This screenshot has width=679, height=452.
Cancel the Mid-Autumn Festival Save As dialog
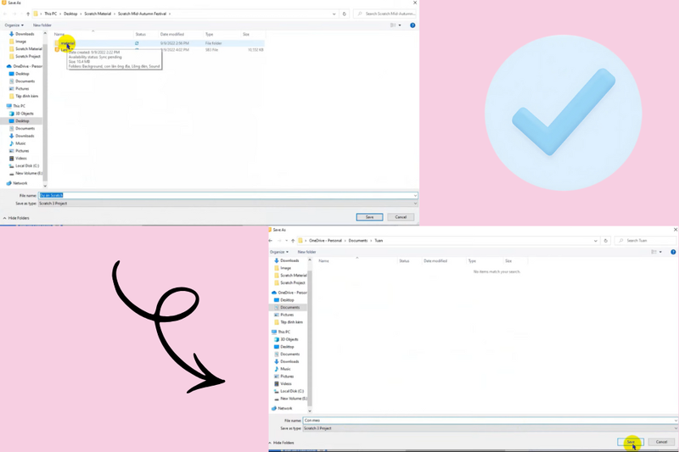pyautogui.click(x=401, y=217)
